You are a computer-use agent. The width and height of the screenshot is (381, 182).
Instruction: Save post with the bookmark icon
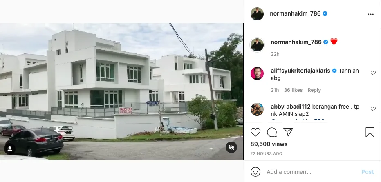370,132
